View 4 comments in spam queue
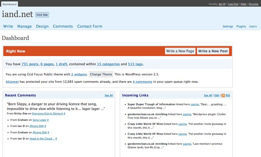Viewport: 261px width, 157px height. point(142,82)
